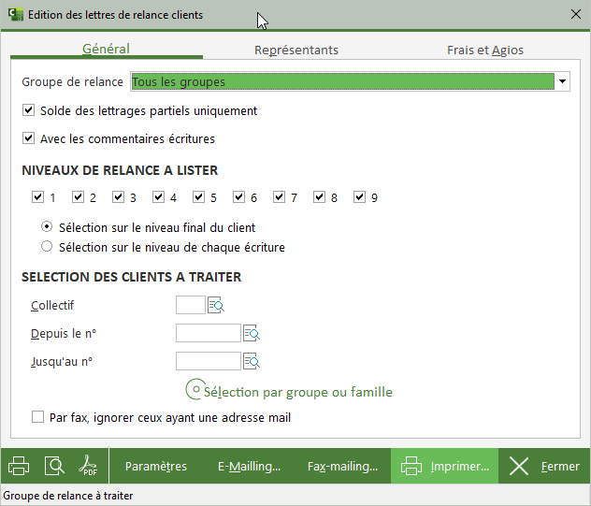Click the Imprimer... button
The width and height of the screenshot is (591, 506).
(x=445, y=466)
